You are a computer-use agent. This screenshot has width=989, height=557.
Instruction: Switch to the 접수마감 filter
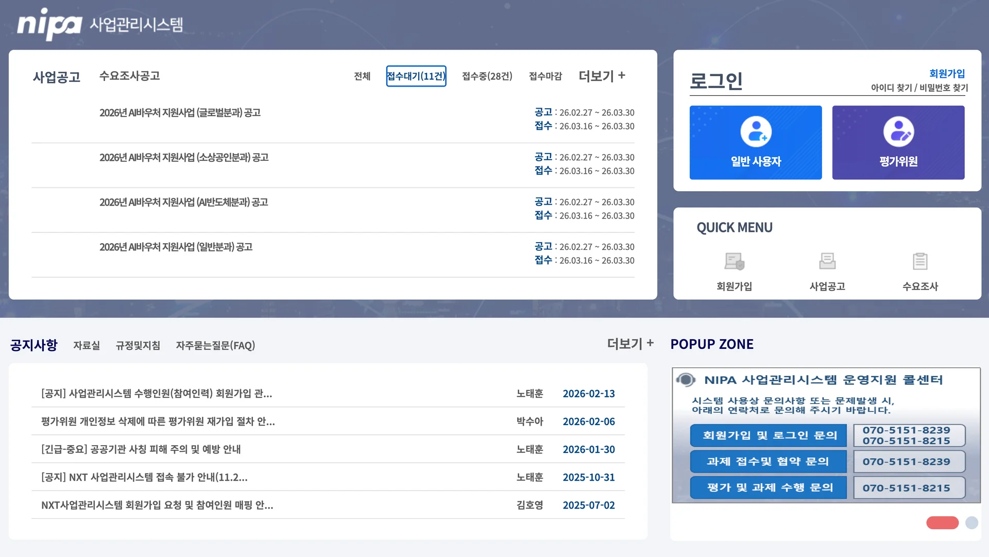click(545, 76)
